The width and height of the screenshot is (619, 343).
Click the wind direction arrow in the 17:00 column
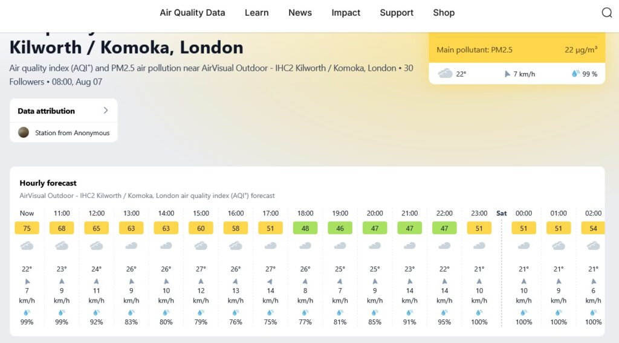(270, 281)
